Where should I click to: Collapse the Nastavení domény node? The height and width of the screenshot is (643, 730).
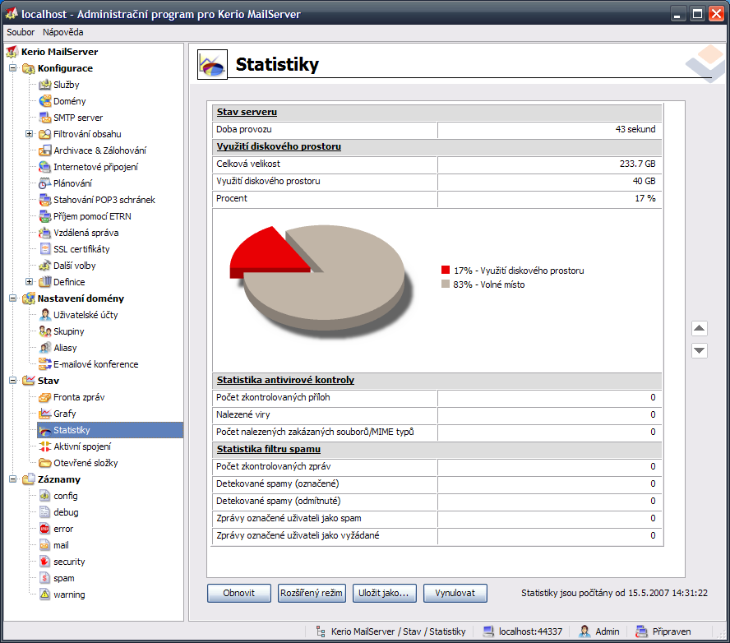coord(12,298)
